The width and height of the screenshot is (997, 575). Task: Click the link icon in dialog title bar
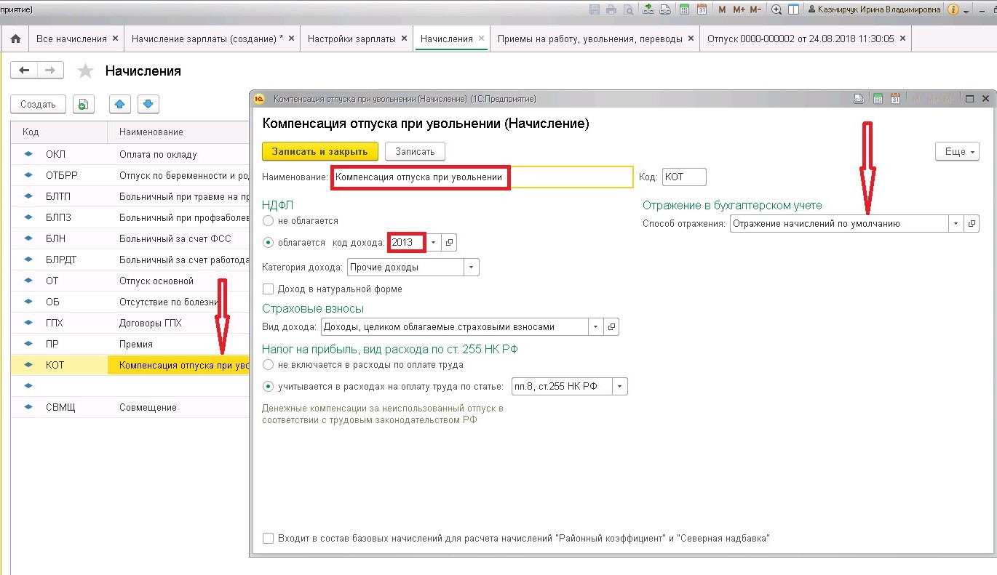click(x=859, y=98)
